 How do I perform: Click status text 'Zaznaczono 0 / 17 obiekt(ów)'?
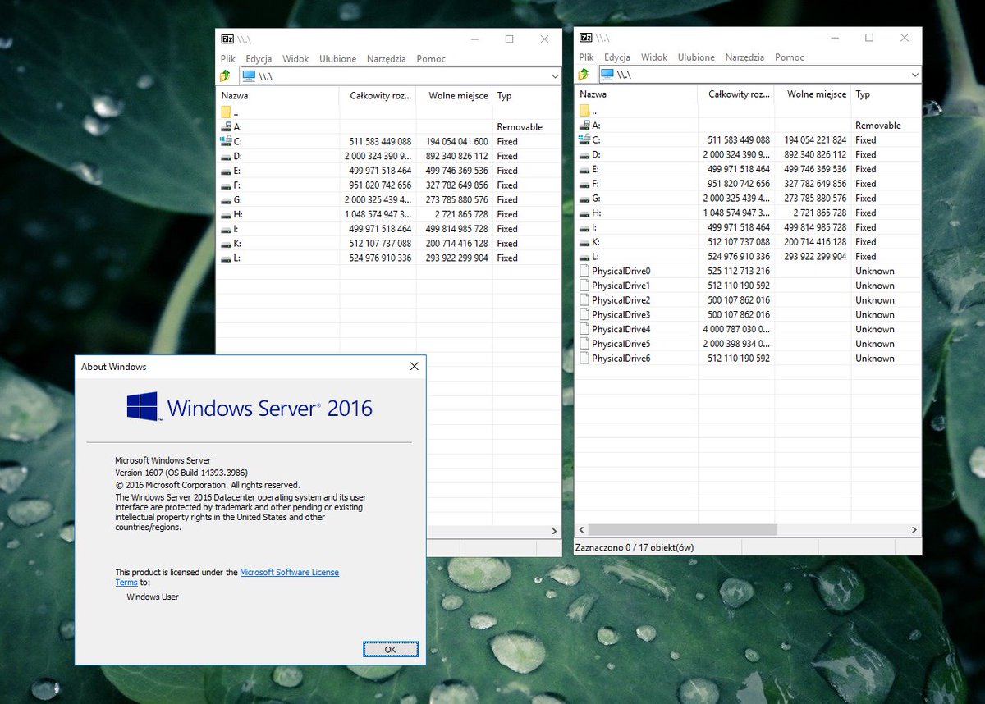(635, 547)
